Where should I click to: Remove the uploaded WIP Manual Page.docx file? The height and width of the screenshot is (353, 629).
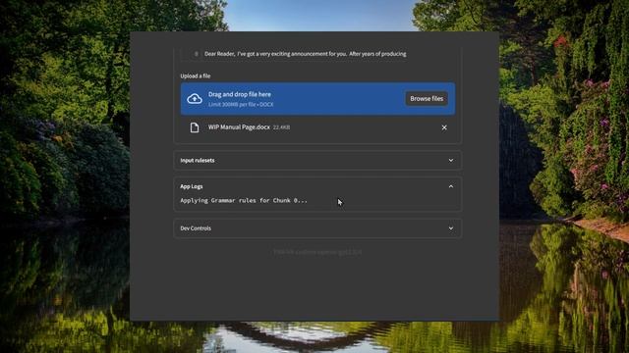444,127
